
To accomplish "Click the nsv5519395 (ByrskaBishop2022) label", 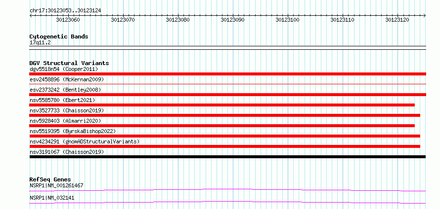I will (72, 131).
